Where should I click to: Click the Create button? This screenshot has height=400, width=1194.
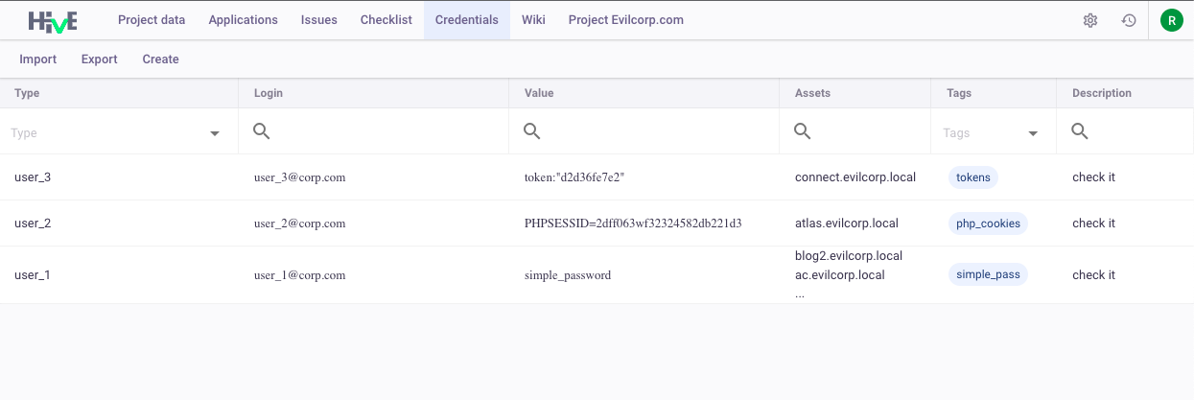pyautogui.click(x=161, y=59)
